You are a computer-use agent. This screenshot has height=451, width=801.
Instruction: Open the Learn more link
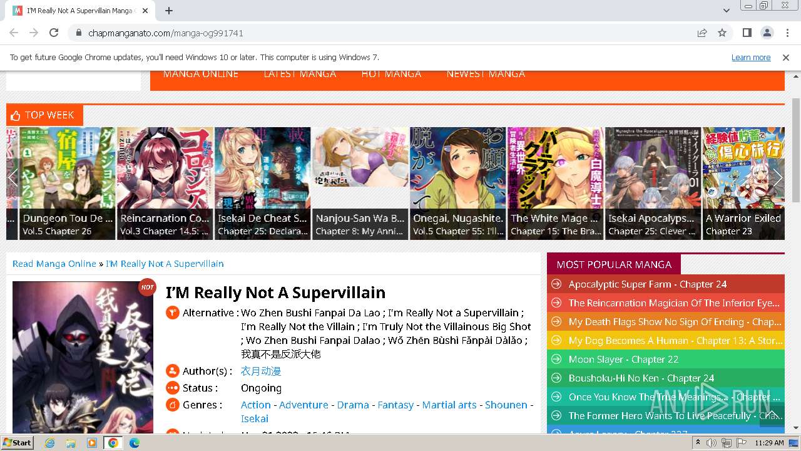[x=751, y=57]
